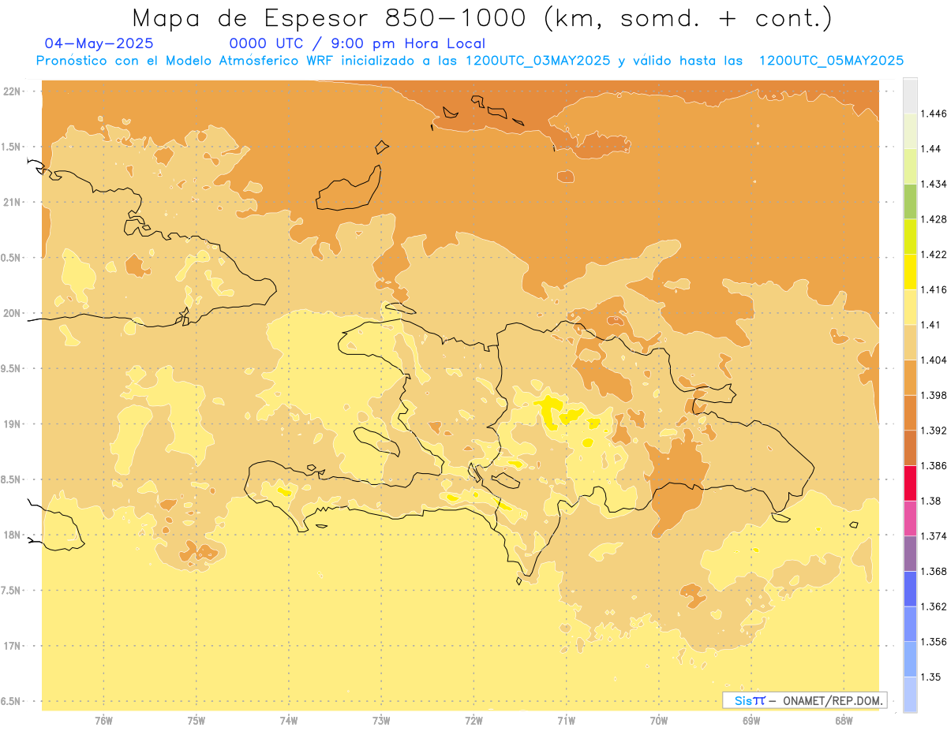Click the red color bar segment above 1.38
The width and height of the screenshot is (947, 731).
[x=910, y=483]
